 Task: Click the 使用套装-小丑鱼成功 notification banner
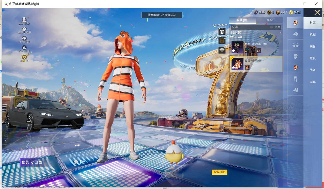162,15
